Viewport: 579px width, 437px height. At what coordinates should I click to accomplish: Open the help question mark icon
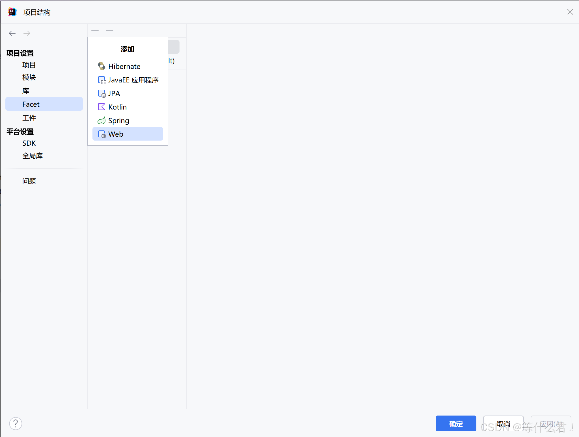pyautogui.click(x=16, y=423)
